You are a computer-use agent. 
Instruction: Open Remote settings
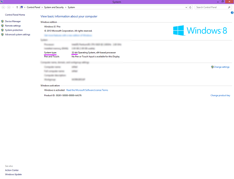point(13,26)
